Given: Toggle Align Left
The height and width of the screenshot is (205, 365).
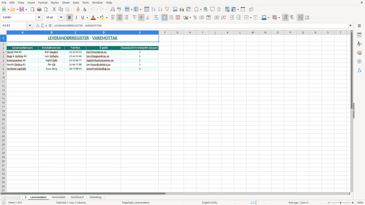Looking at the screenshot, I should click(x=113, y=18).
